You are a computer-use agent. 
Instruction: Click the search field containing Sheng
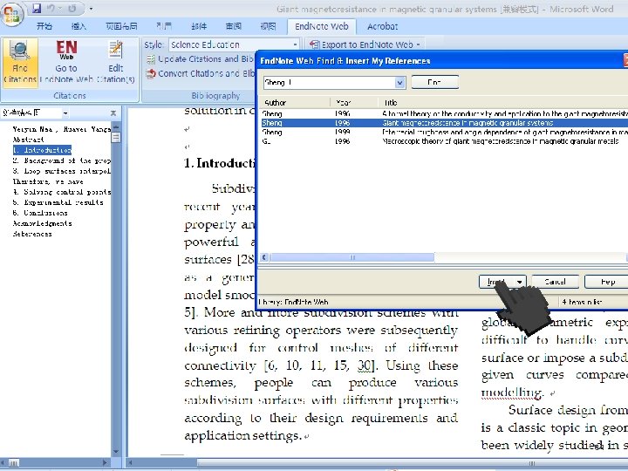[x=329, y=83]
